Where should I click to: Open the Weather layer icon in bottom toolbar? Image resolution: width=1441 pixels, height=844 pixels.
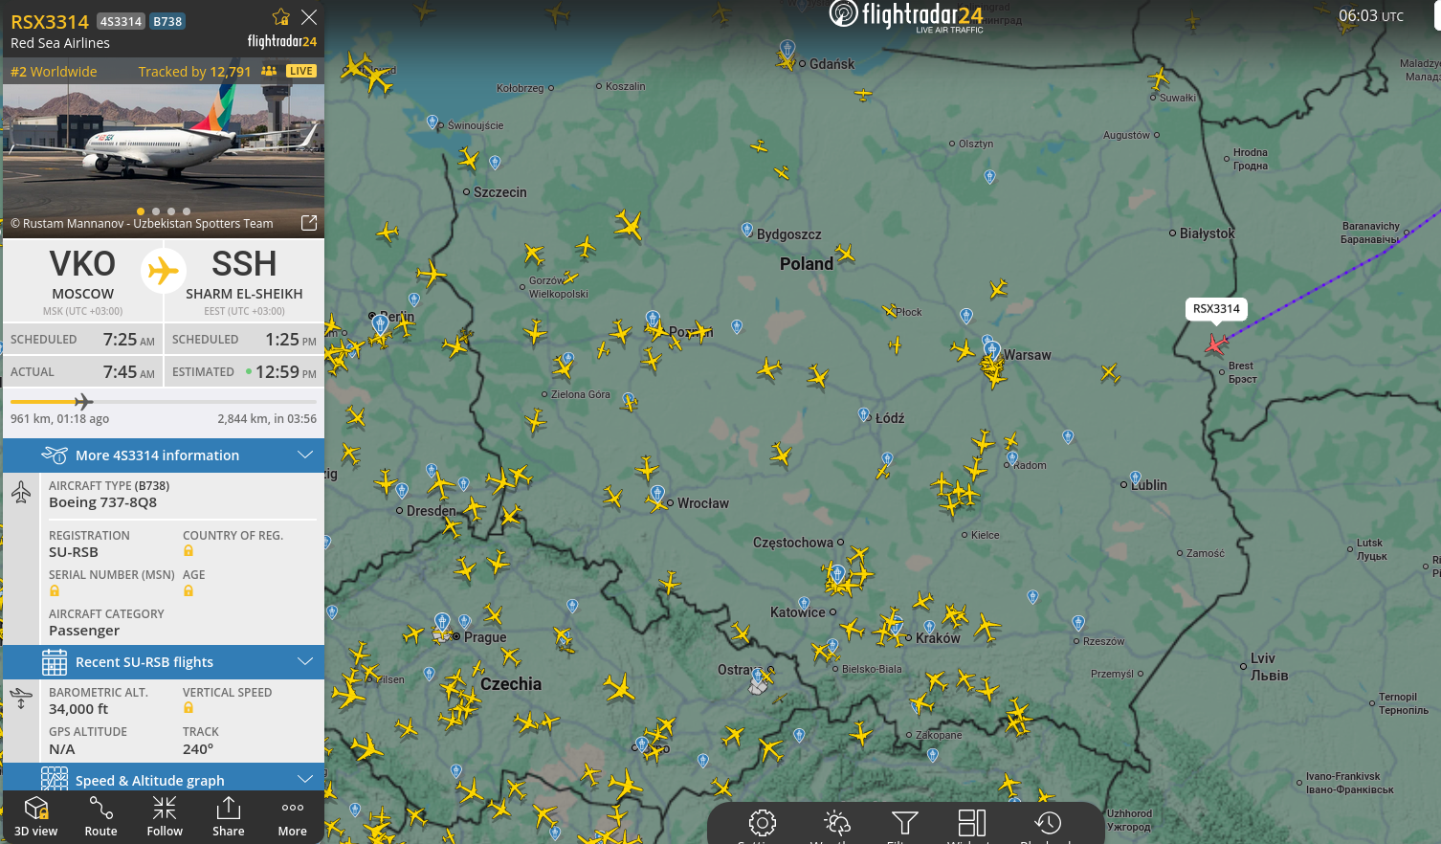[837, 823]
